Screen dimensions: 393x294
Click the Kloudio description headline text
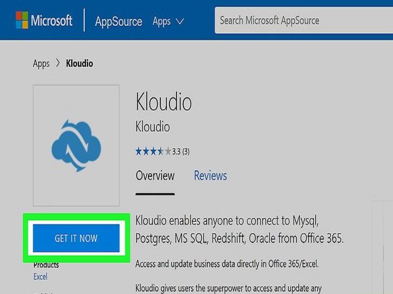[240, 229]
